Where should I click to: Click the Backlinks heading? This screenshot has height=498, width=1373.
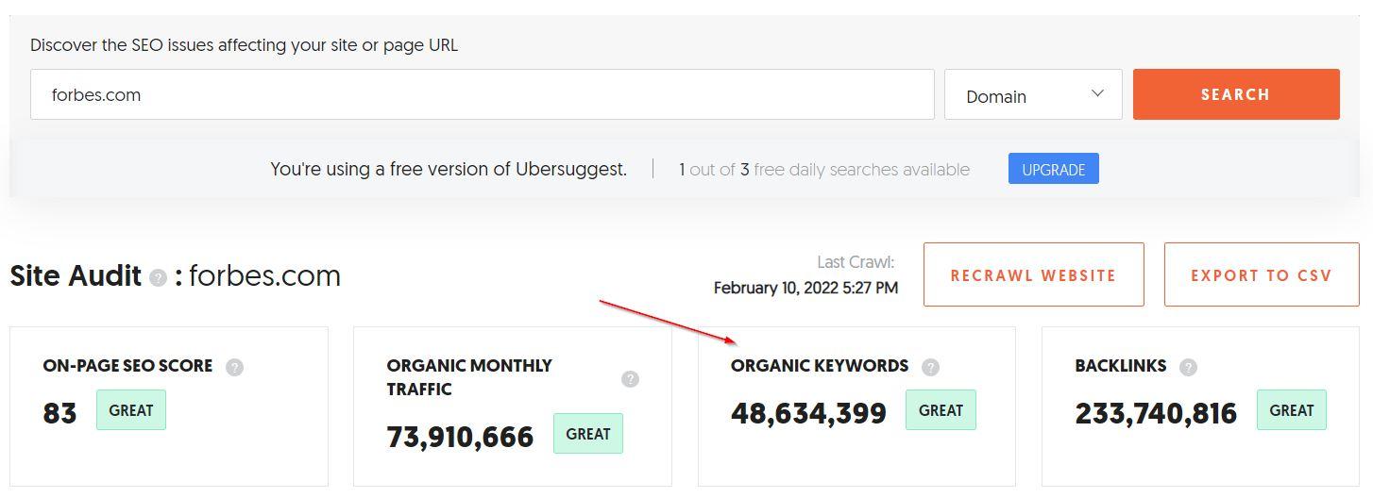pyautogui.click(x=1121, y=366)
